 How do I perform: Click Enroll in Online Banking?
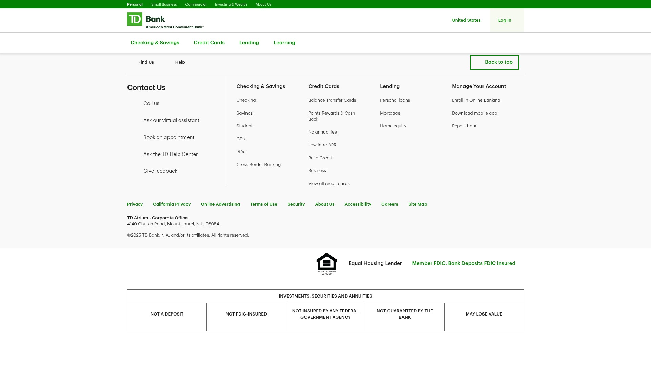[x=476, y=100]
